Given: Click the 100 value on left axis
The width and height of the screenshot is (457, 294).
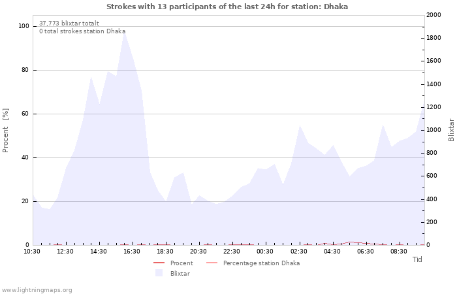Looking at the screenshot, I should 24,26.
